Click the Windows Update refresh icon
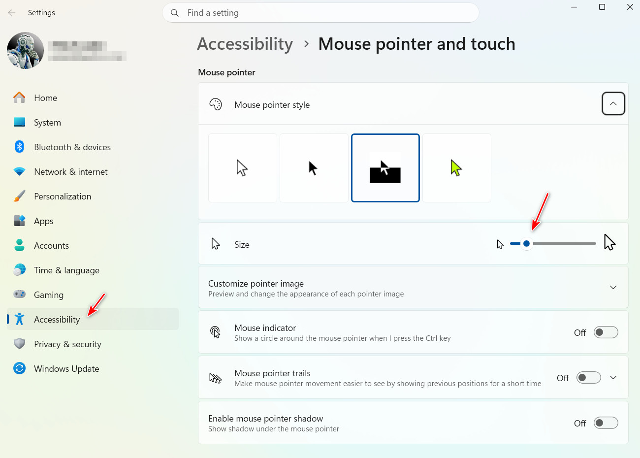The width and height of the screenshot is (640, 458). coord(20,368)
